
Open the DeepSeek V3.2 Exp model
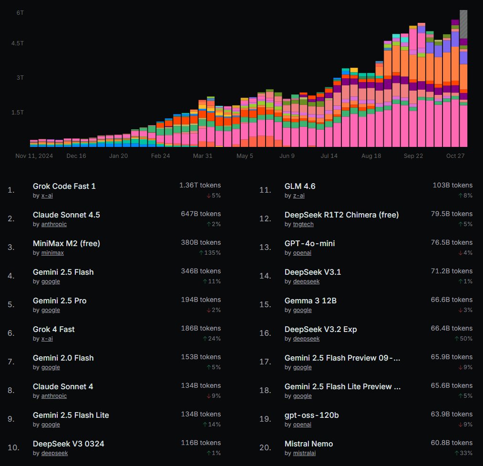320,329
